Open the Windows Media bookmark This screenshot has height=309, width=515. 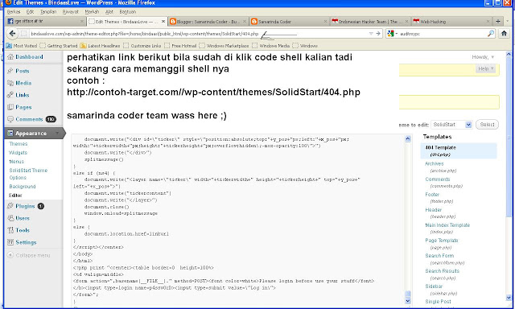(271, 46)
